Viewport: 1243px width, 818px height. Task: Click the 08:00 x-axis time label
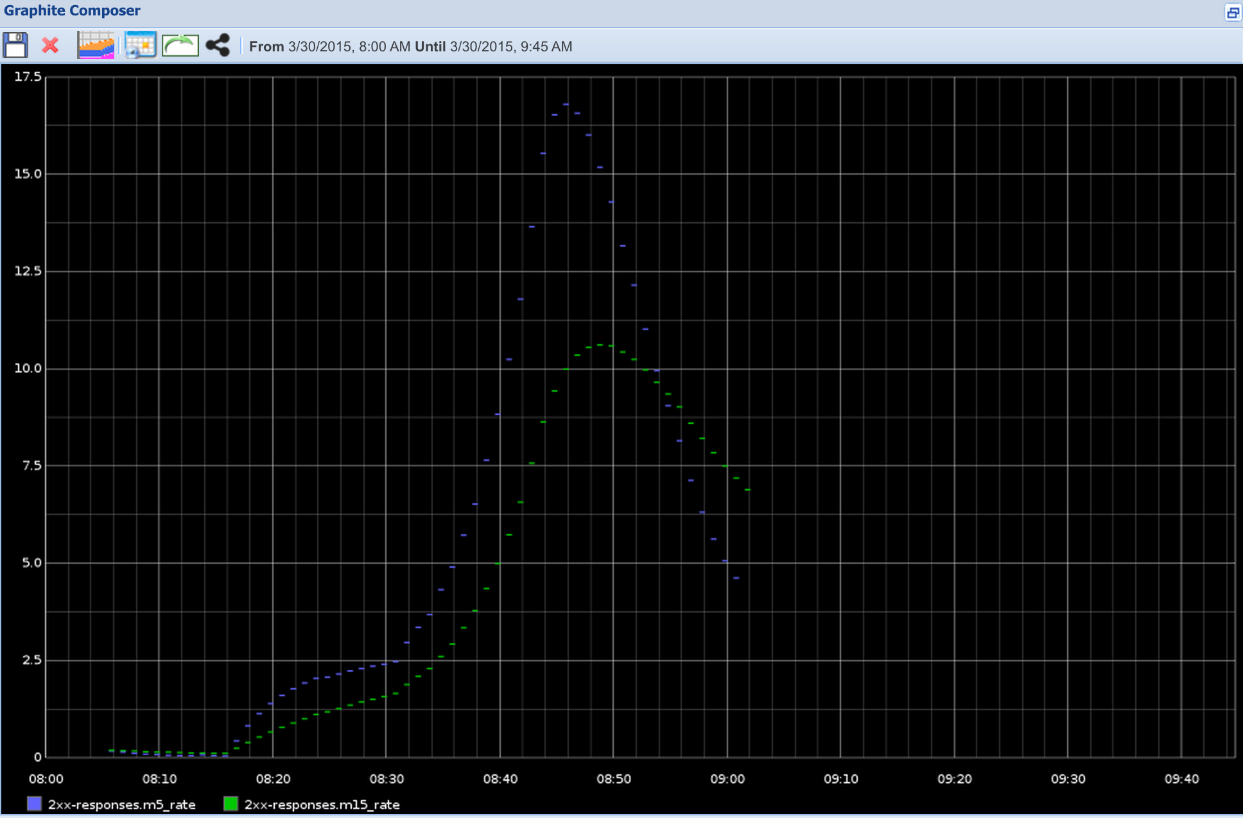(x=46, y=779)
